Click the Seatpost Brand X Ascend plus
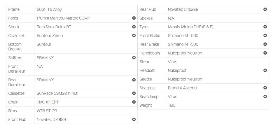This screenshot has height=130, width=280. click(x=265, y=88)
